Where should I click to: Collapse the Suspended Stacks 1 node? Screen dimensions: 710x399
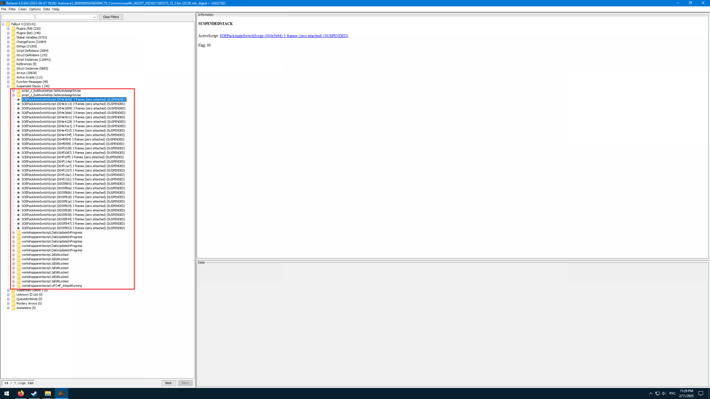[x=8, y=86]
